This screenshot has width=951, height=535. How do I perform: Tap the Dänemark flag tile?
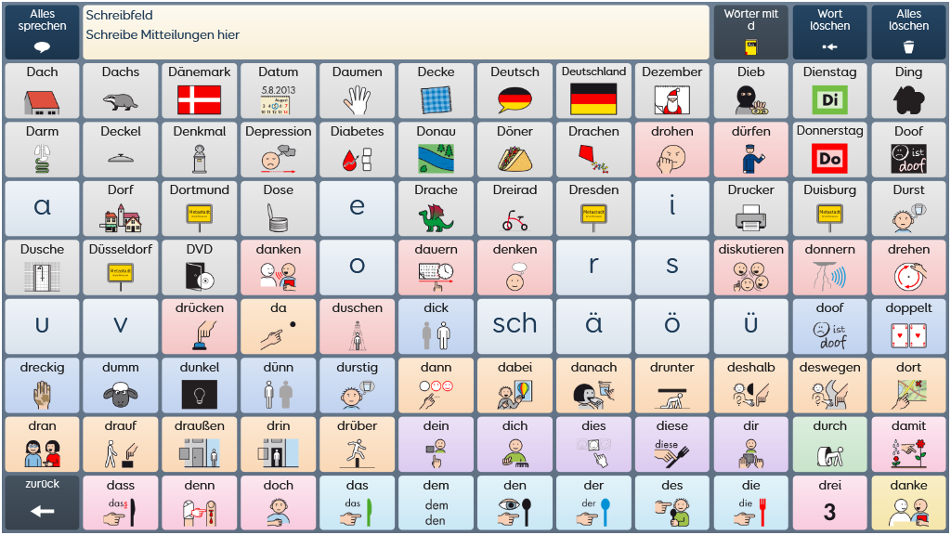[200, 90]
